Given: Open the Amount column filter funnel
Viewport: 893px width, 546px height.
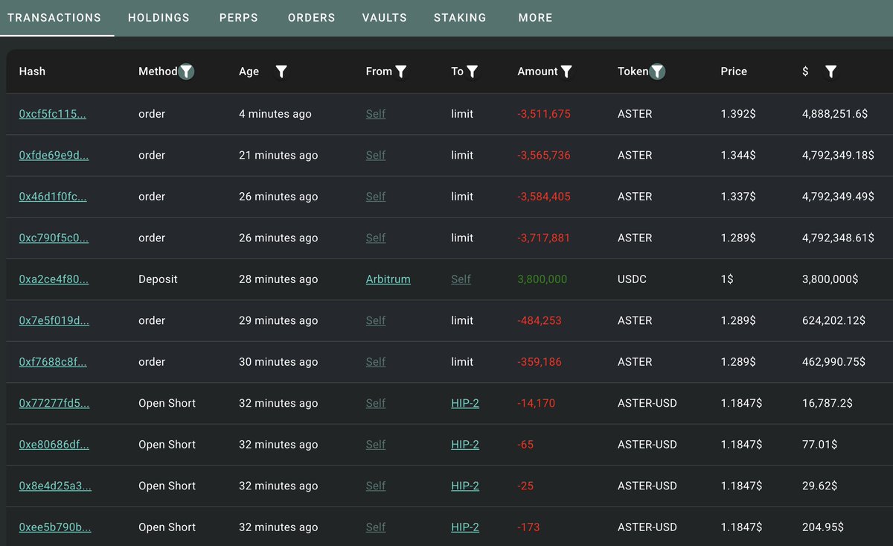Looking at the screenshot, I should coord(566,72).
